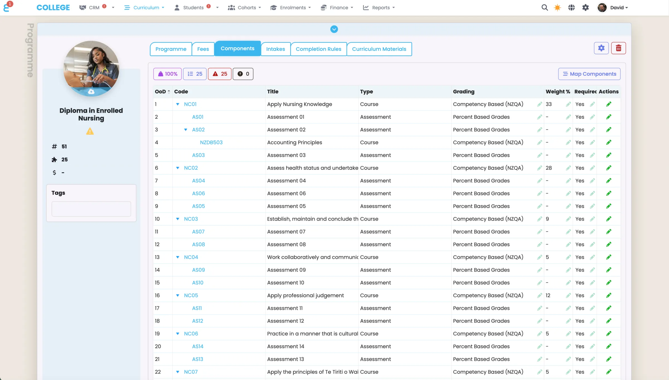Click the Tags input field

point(91,209)
